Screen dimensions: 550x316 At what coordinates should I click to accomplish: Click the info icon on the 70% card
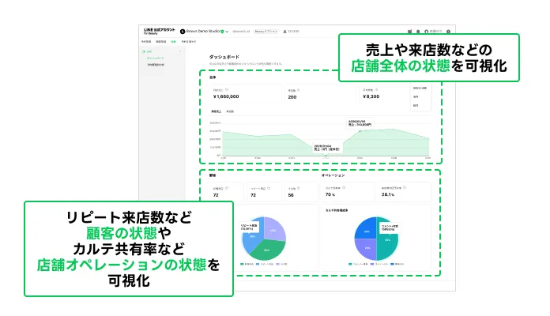tap(344, 188)
